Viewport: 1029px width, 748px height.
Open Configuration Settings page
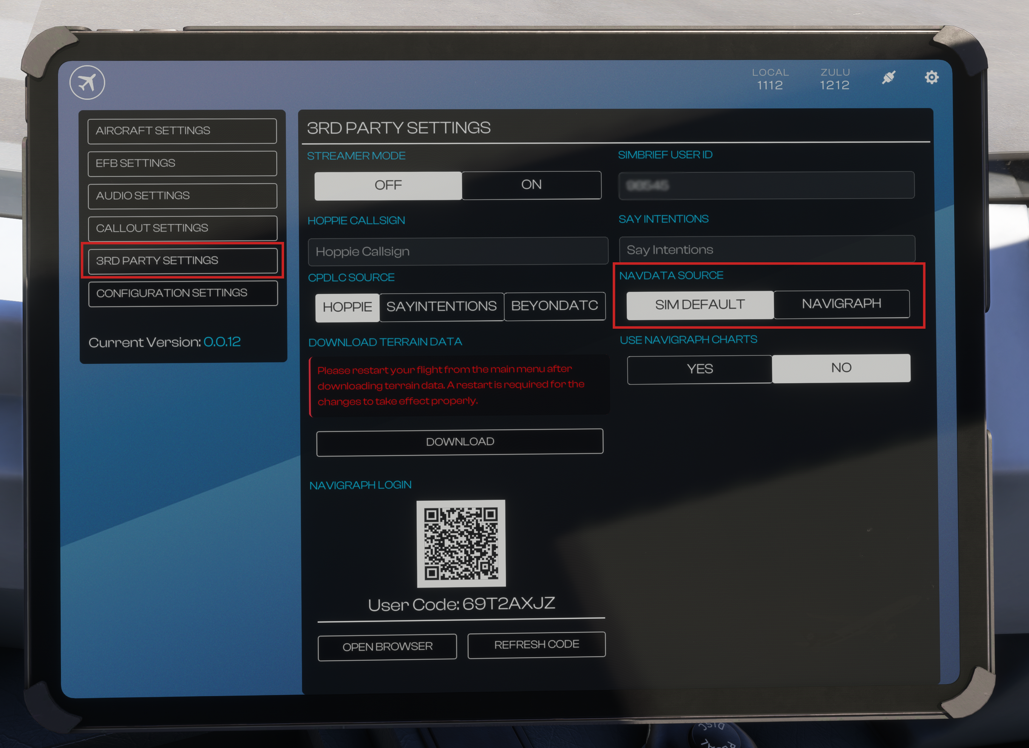click(x=182, y=293)
